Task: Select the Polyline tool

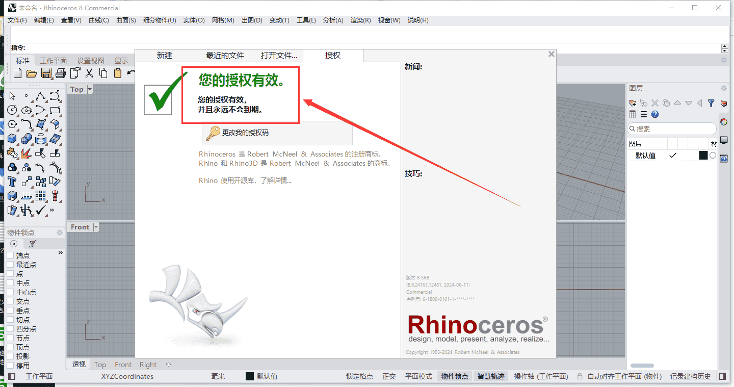Action: click(41, 96)
